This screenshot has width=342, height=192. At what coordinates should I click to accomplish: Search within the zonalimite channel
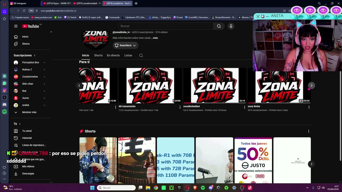(141, 55)
